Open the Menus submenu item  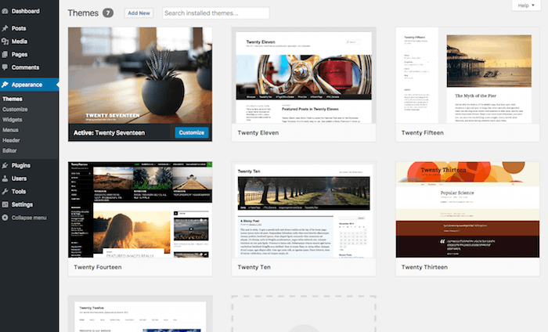(10, 130)
